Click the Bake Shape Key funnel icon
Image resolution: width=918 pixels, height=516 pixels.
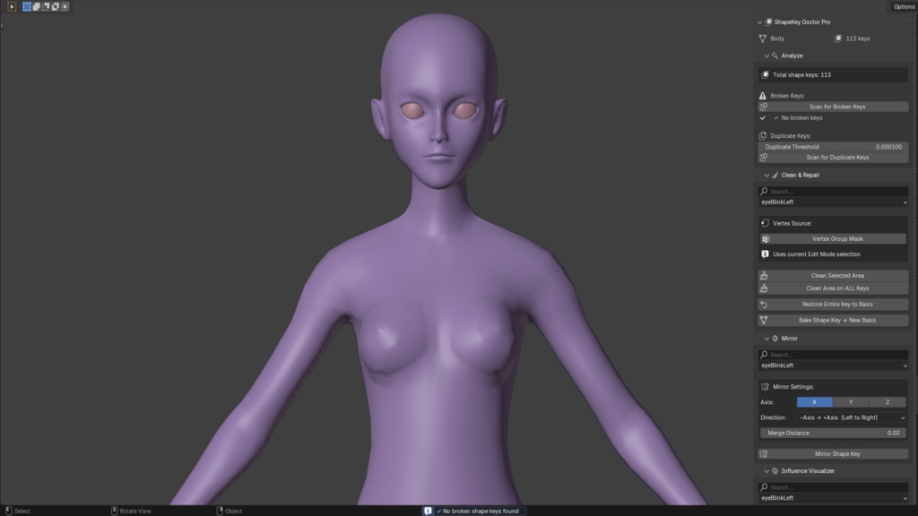tap(764, 321)
